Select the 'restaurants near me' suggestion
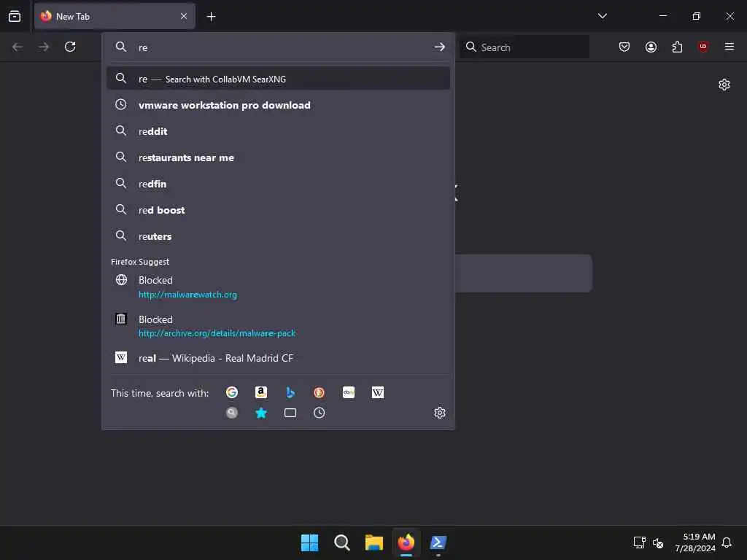This screenshot has height=560, width=747. (278, 157)
